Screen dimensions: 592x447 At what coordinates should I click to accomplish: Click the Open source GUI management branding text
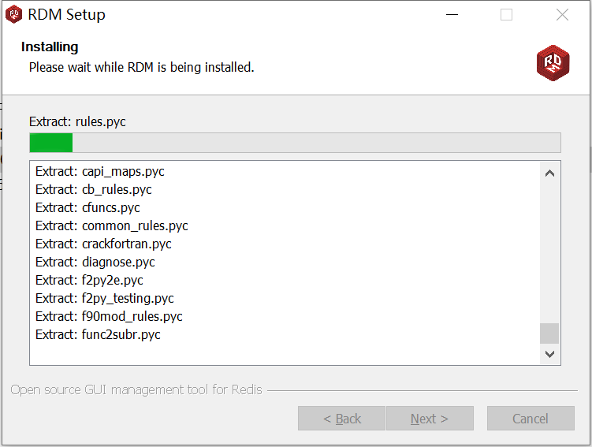pyautogui.click(x=136, y=389)
